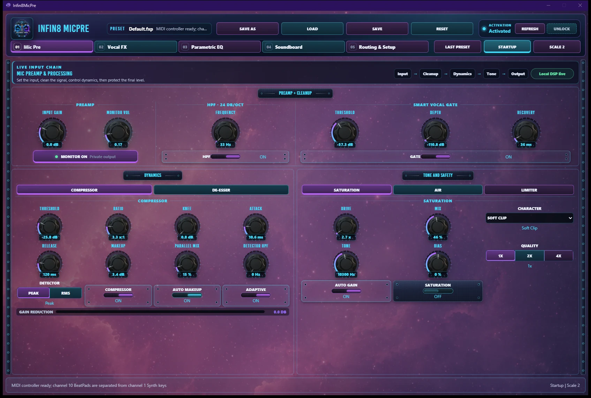Click the Unlock button
Viewport: 591px width, 398px height.
pyautogui.click(x=562, y=29)
